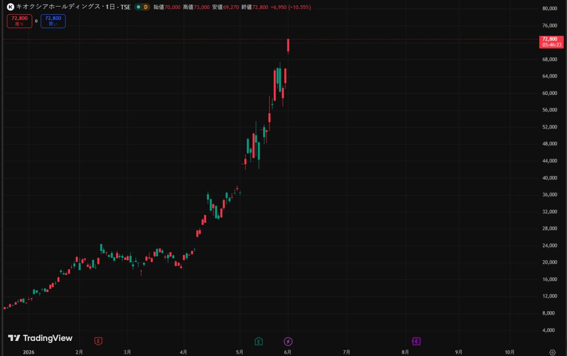Viewport: 567px width, 356px height.
Task: Click the 2月 label on time axis
Action: (x=79, y=352)
